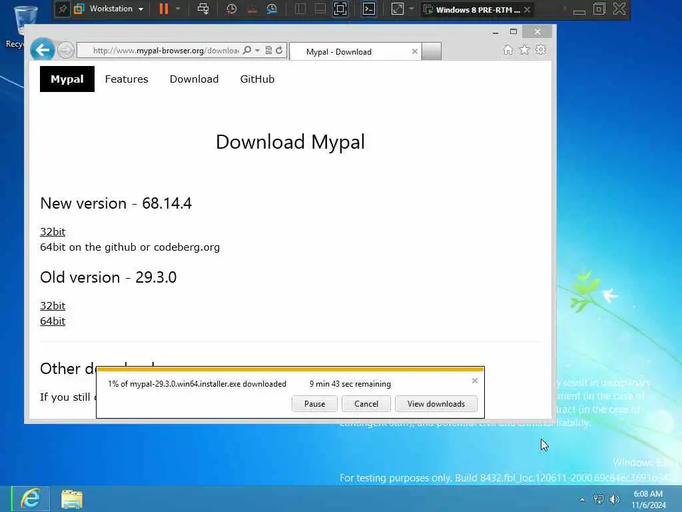Open the VMware console view icon

click(369, 9)
